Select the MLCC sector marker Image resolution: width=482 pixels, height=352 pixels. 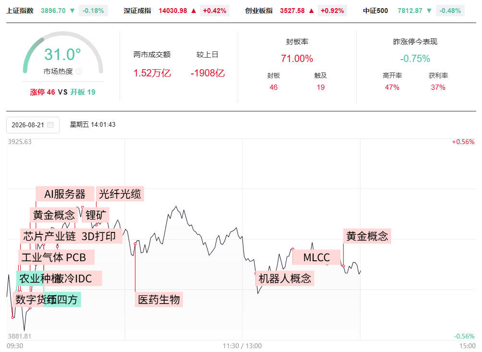[x=317, y=257]
